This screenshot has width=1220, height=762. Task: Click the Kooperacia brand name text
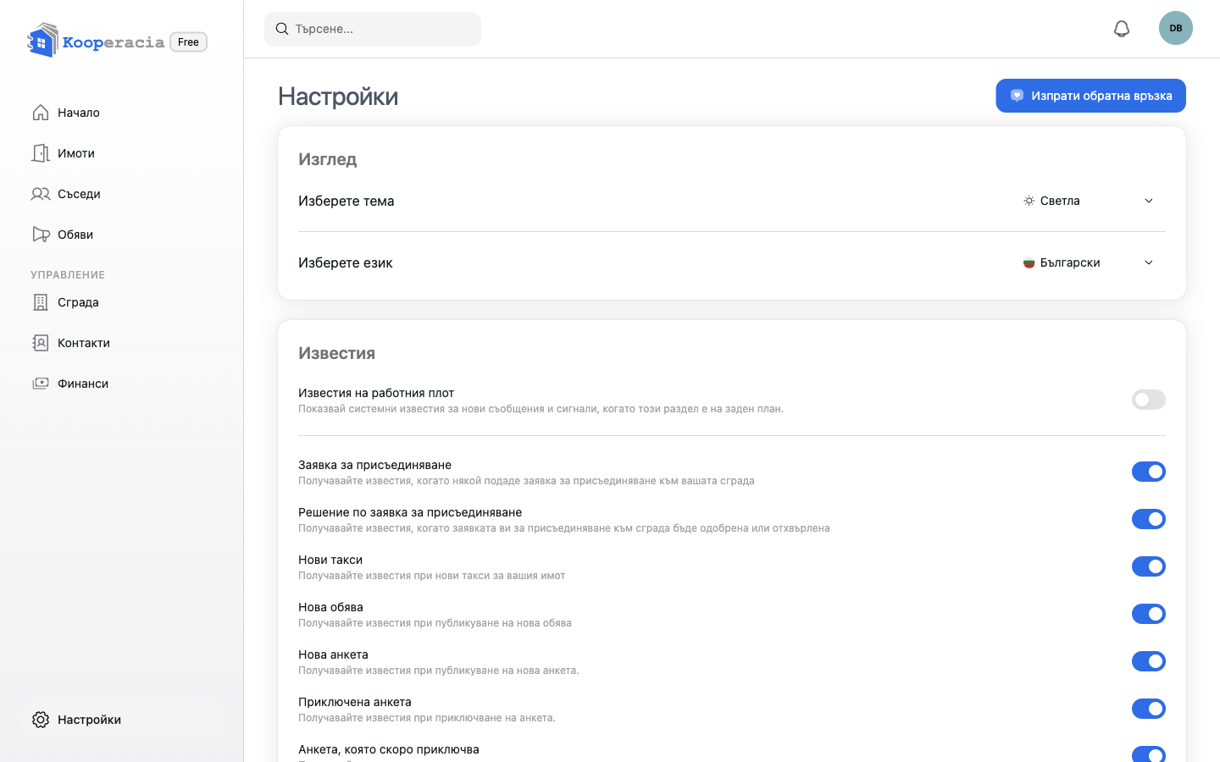click(114, 42)
